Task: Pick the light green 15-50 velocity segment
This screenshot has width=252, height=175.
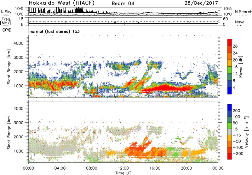Action: [230, 126]
